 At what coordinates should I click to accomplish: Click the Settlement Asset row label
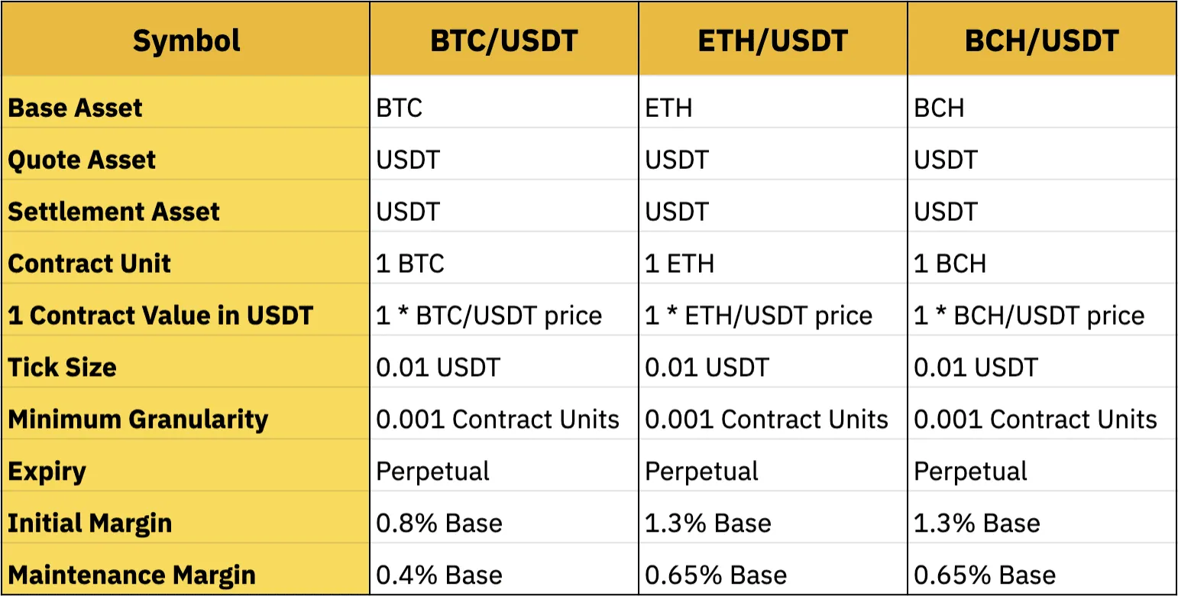tap(114, 212)
